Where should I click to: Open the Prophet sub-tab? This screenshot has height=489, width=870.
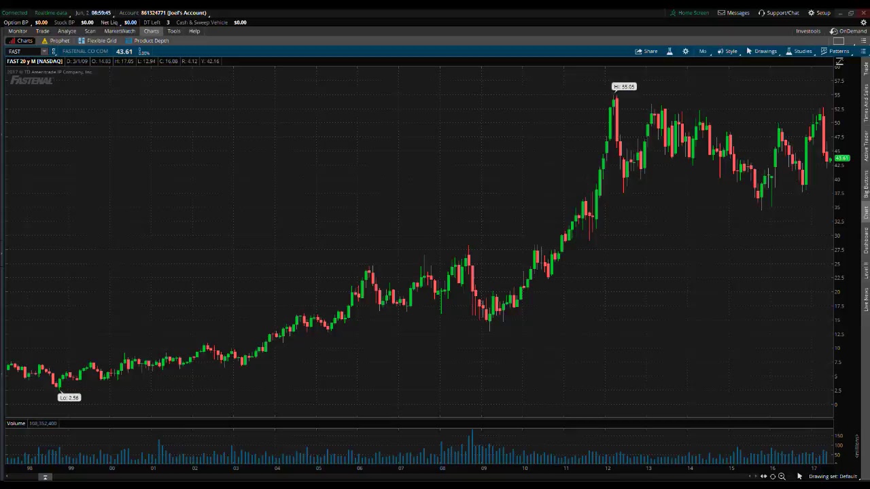coord(56,41)
